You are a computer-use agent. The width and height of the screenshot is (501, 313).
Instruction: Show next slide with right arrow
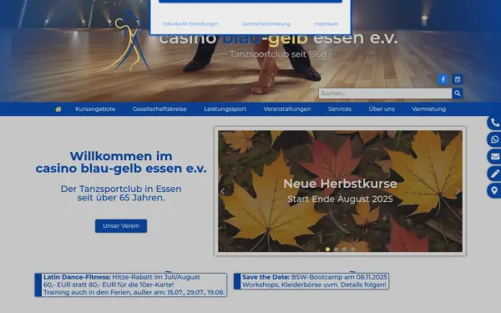tap(458, 191)
